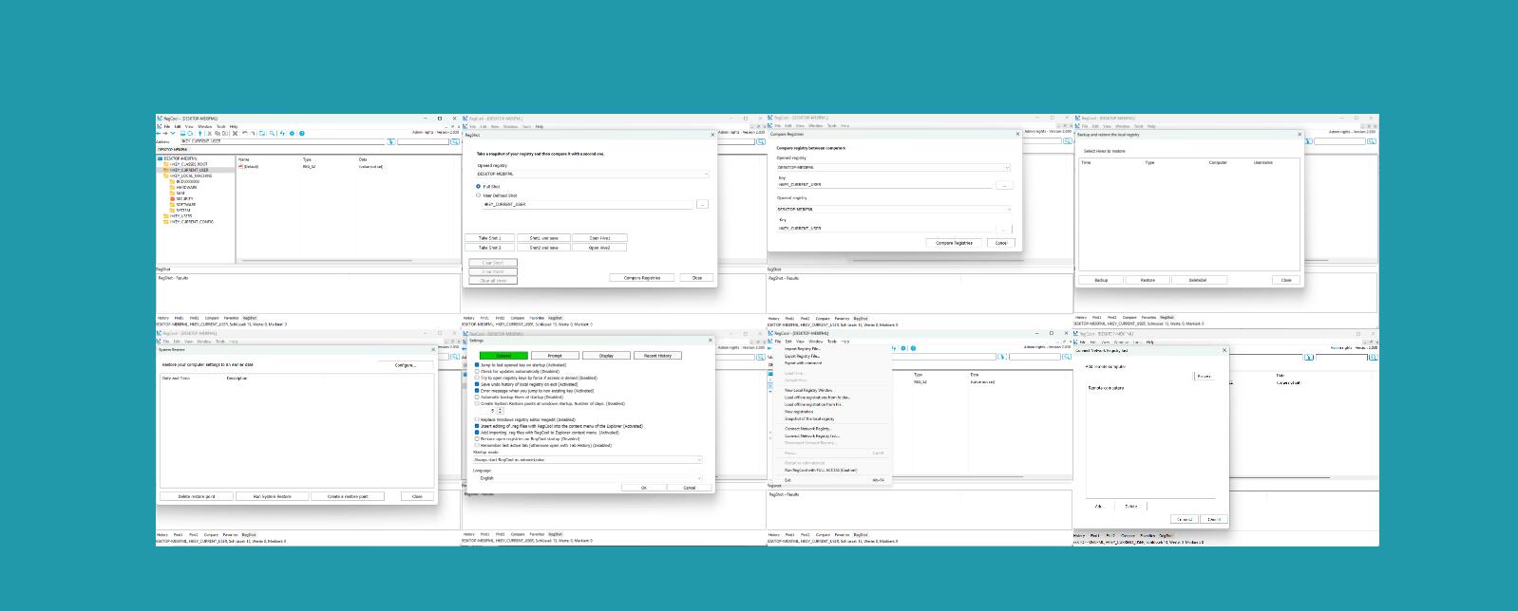Open the Opened registry dropdown in the RegShot dialog
Viewport: 1518px width, 611px height.
click(592, 175)
